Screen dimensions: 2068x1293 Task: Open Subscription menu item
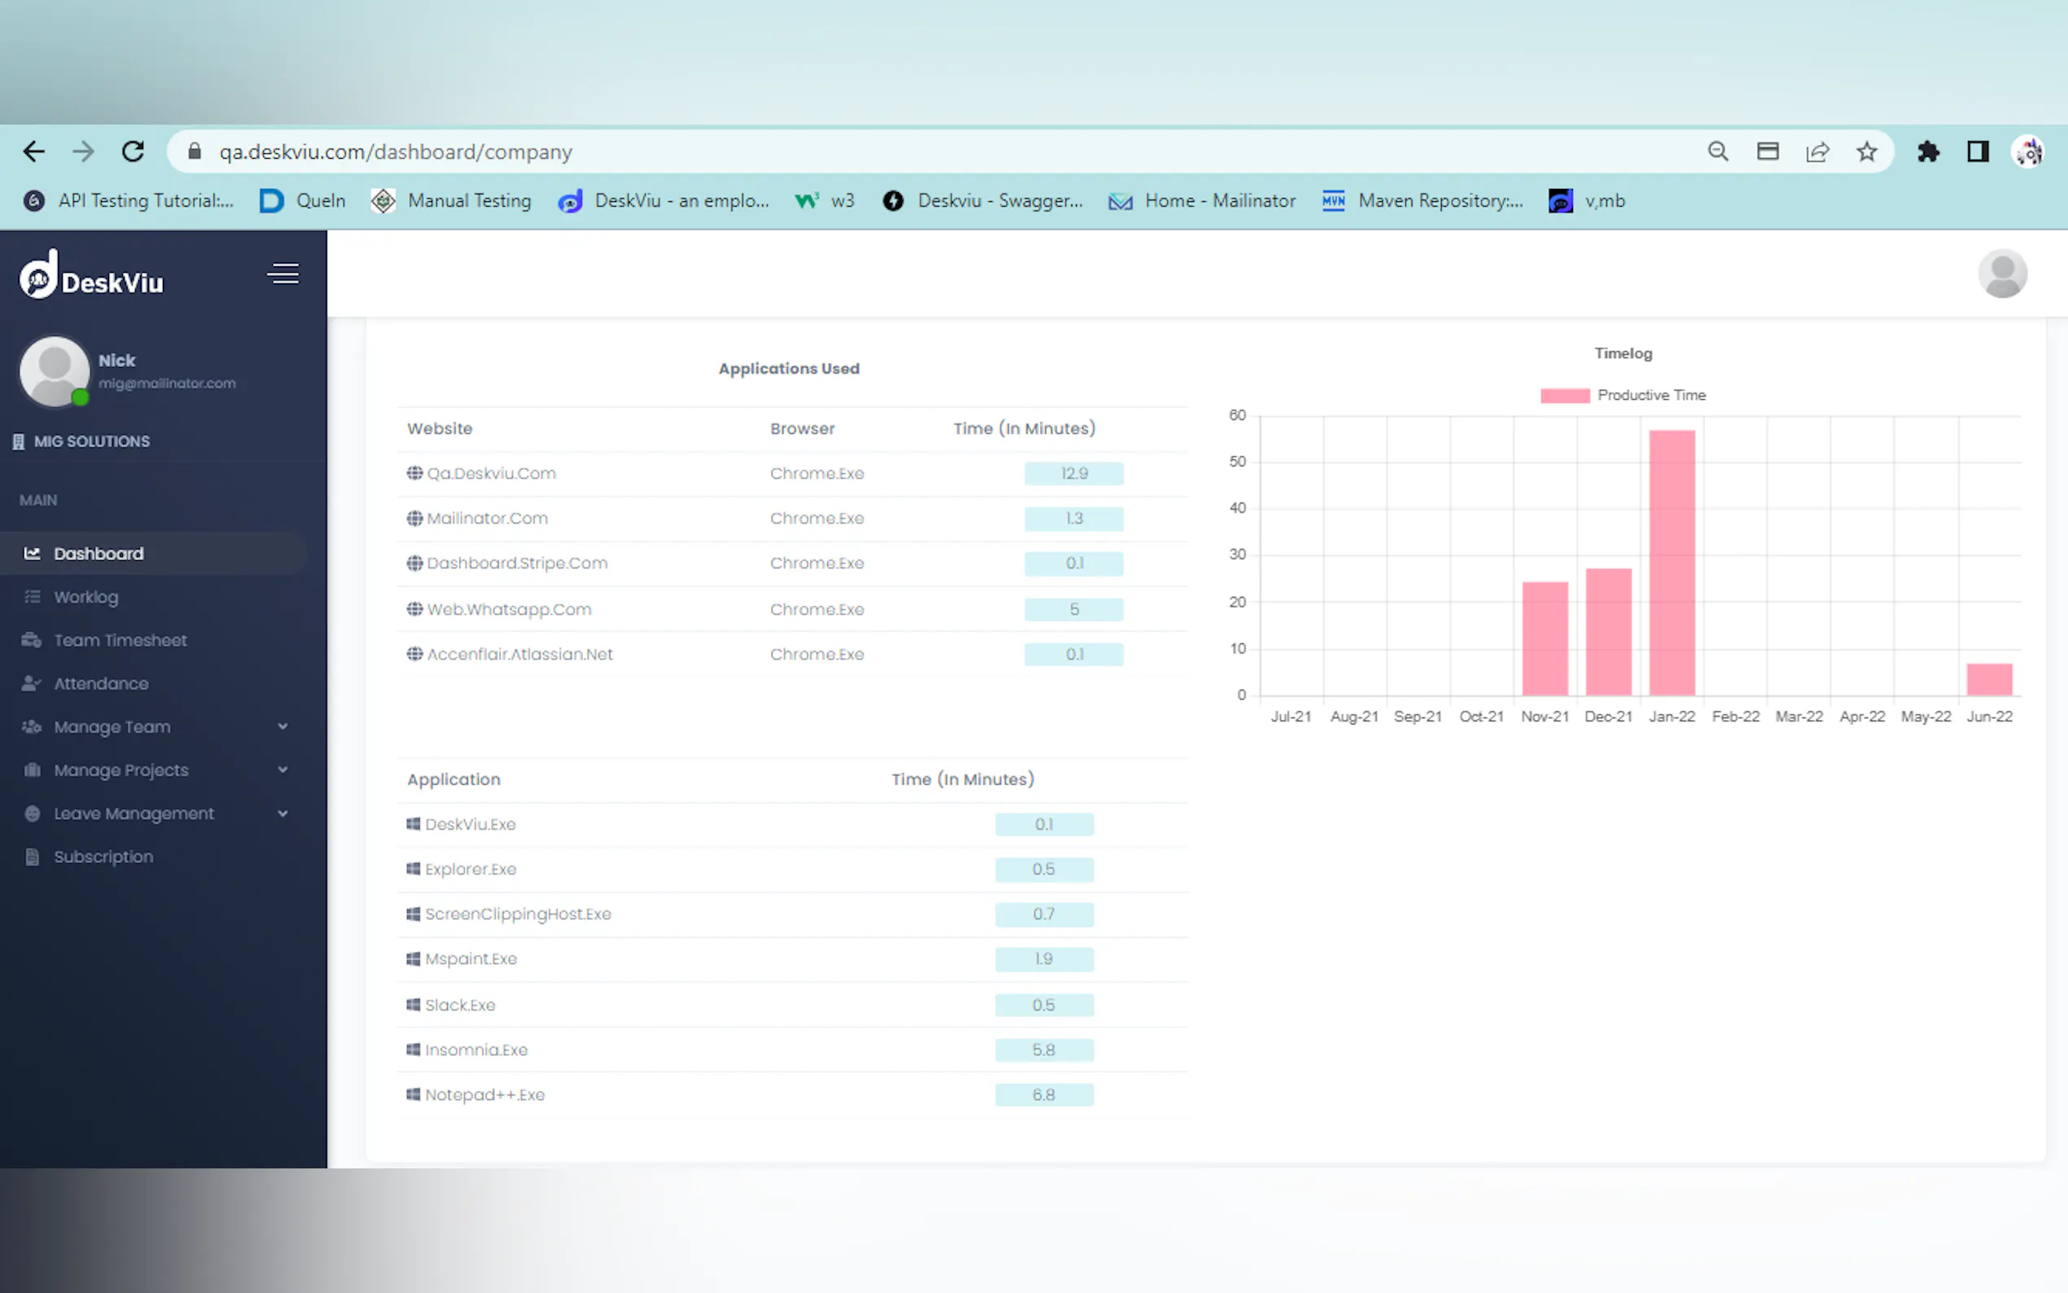(x=103, y=857)
